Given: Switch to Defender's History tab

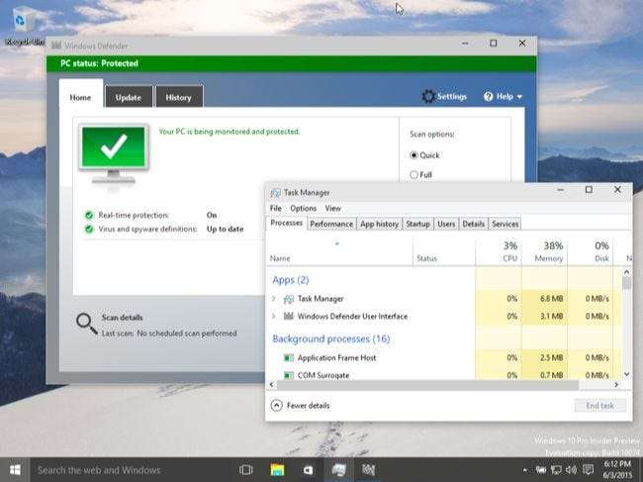Looking at the screenshot, I should (x=179, y=97).
